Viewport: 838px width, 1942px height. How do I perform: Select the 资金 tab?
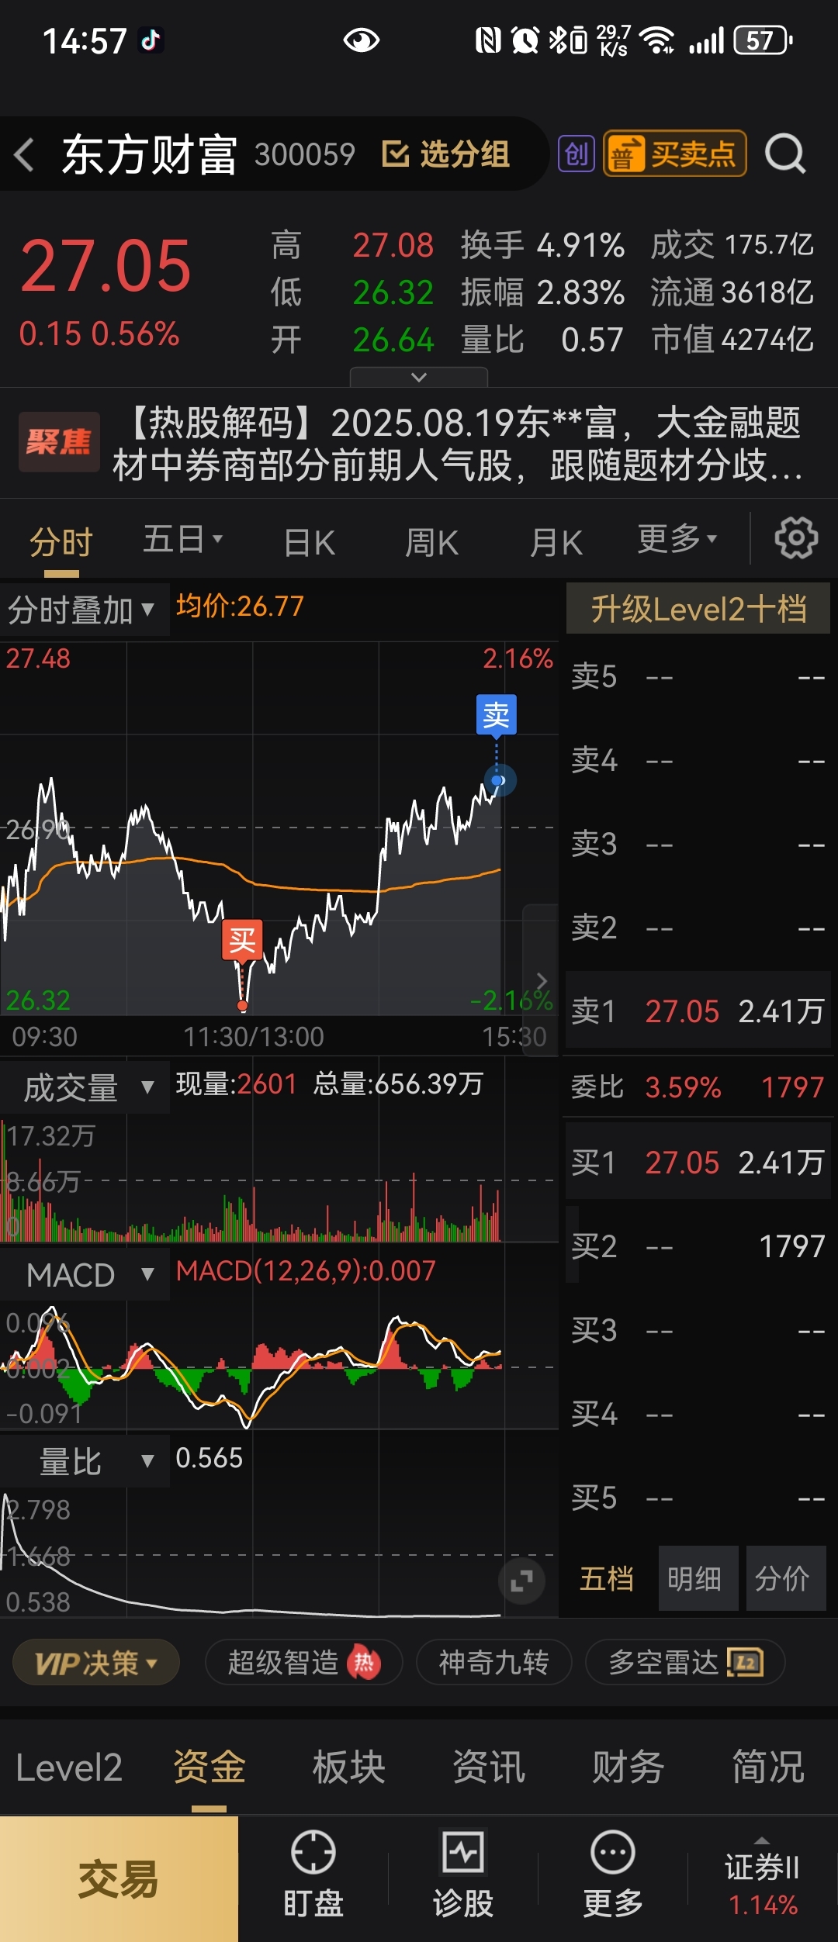pyautogui.click(x=209, y=1768)
